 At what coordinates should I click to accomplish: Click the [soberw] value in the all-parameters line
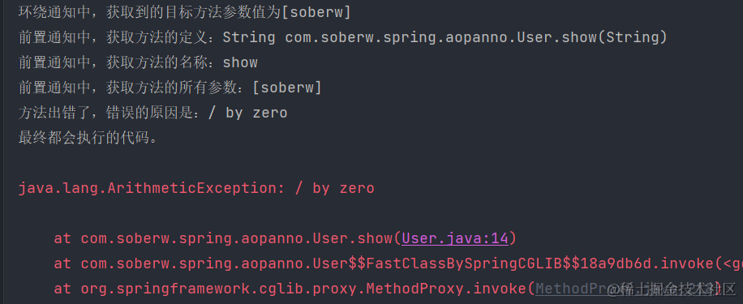(286, 88)
